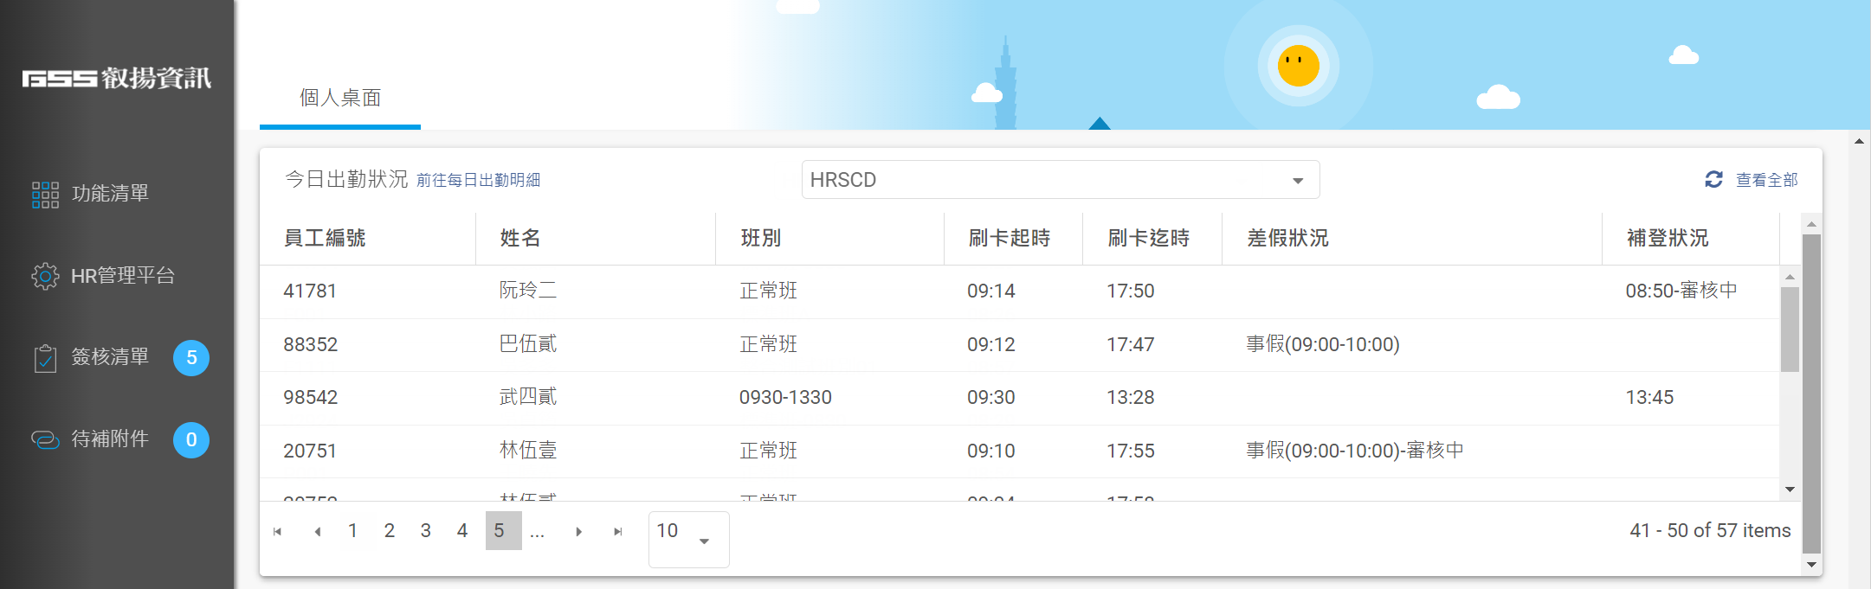This screenshot has width=1871, height=589.
Task: Click the 查看全部 link
Action: tap(1766, 180)
